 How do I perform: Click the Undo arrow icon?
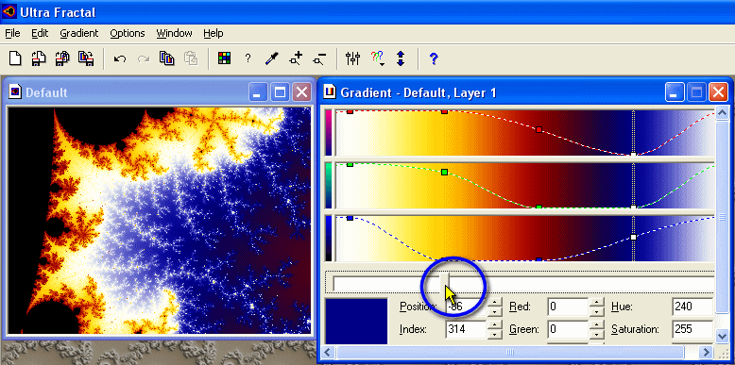(x=120, y=59)
